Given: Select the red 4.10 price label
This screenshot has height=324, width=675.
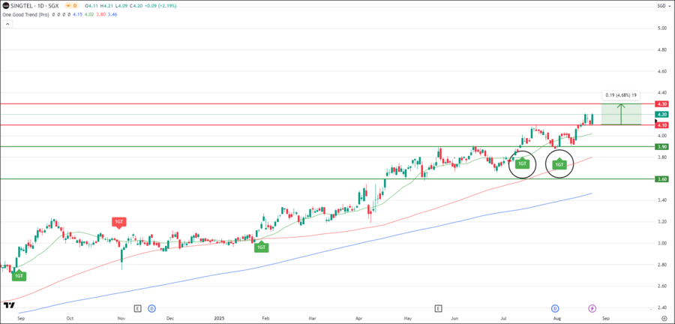Looking at the screenshot, I should point(661,124).
